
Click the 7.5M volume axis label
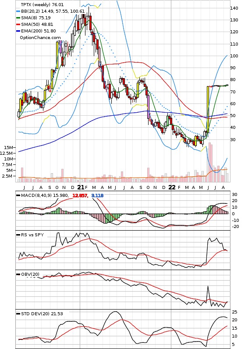tap(7, 165)
